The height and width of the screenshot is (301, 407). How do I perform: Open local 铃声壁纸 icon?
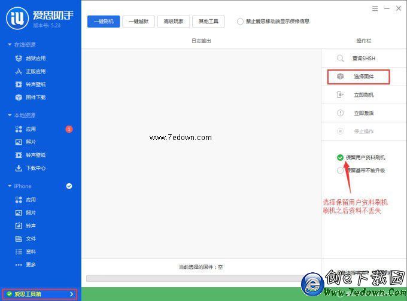coord(19,155)
